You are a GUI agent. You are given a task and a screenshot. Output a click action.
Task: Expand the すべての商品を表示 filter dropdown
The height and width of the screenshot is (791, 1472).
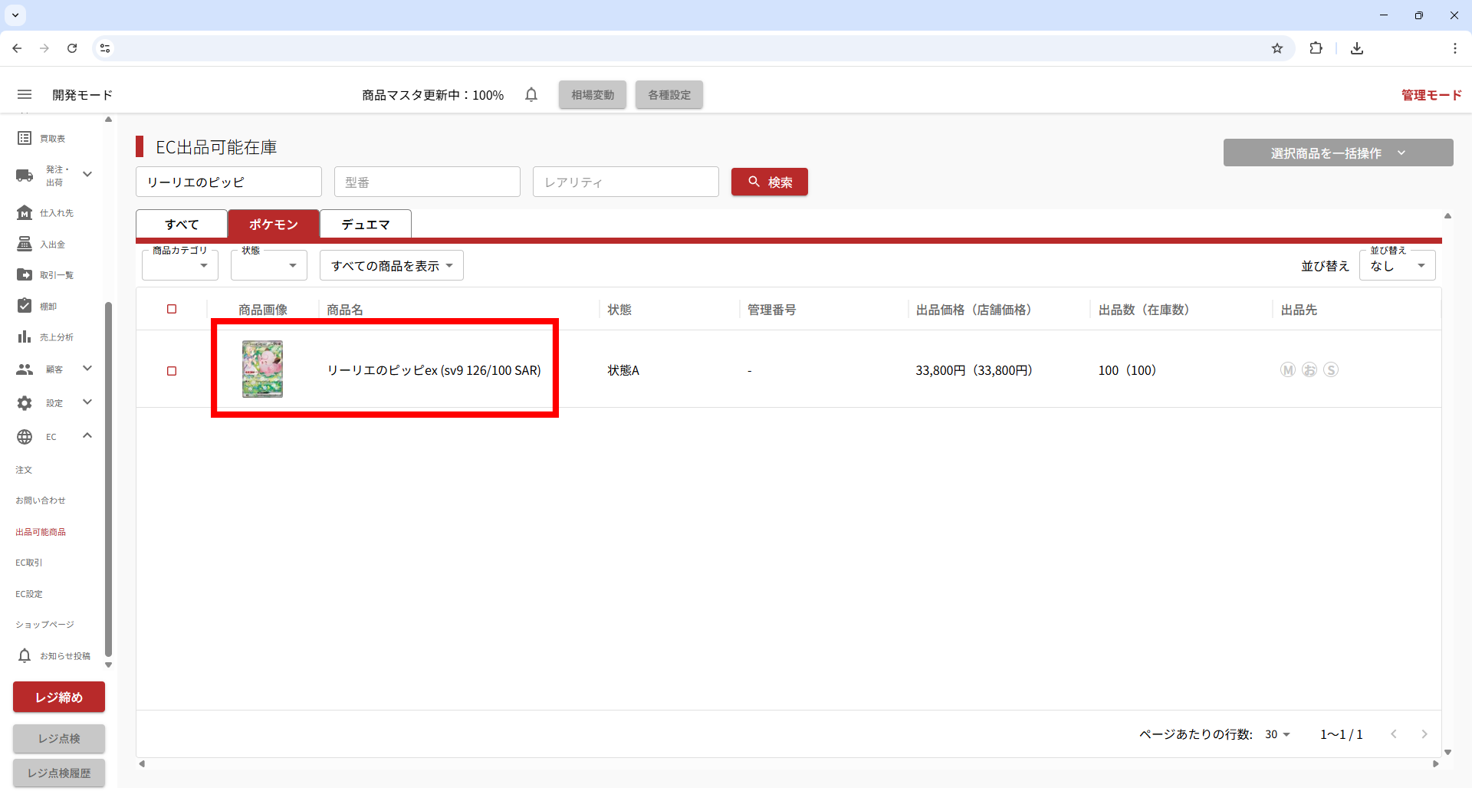point(391,265)
